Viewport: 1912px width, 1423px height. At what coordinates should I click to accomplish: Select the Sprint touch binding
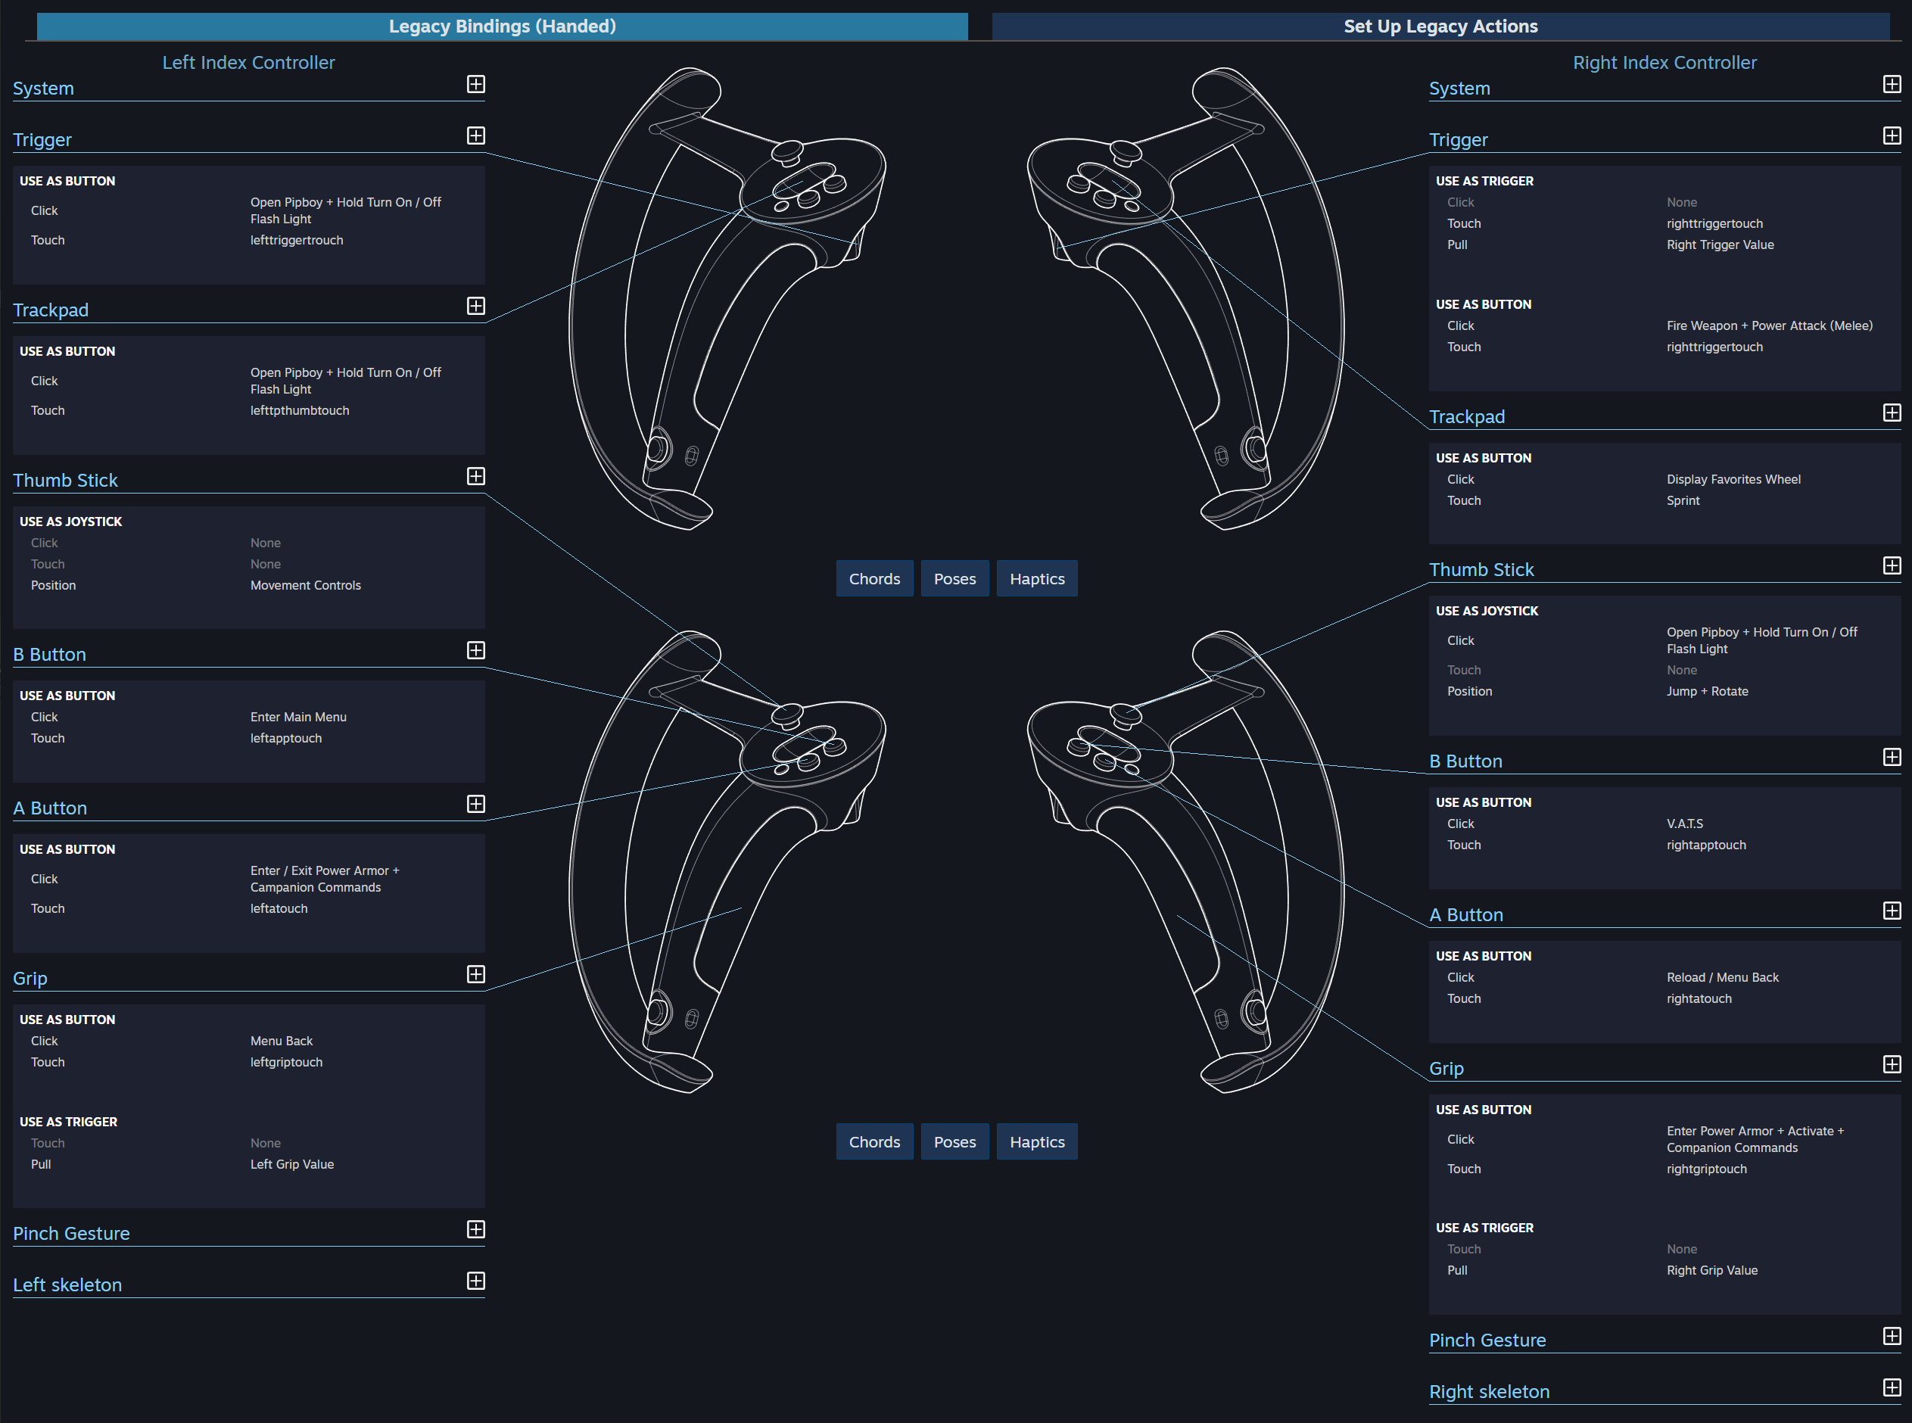tap(1683, 500)
